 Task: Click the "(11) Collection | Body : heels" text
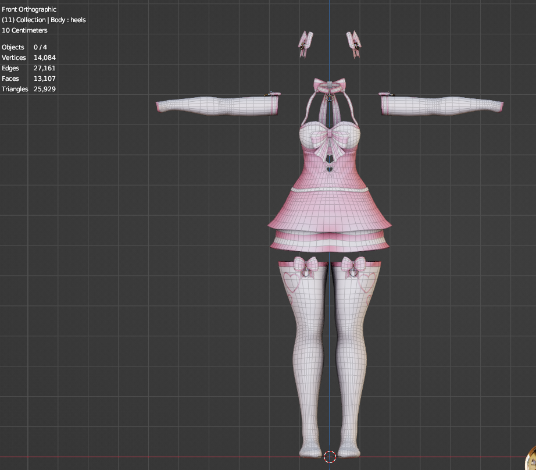coord(44,20)
